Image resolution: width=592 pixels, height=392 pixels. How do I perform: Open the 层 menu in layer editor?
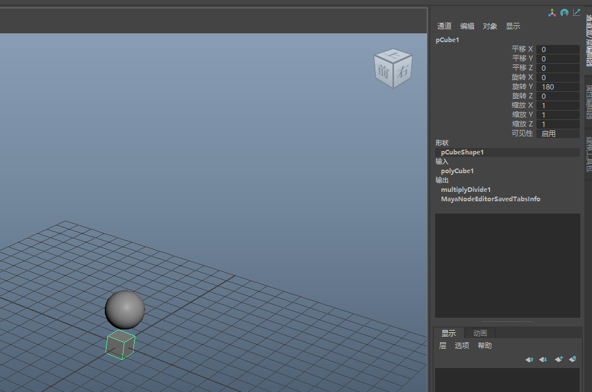click(x=443, y=346)
